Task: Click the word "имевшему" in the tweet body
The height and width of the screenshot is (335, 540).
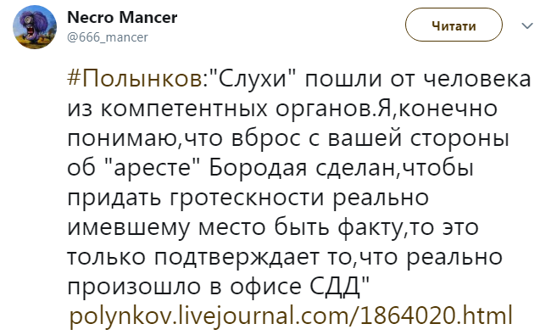Action: click(x=129, y=228)
